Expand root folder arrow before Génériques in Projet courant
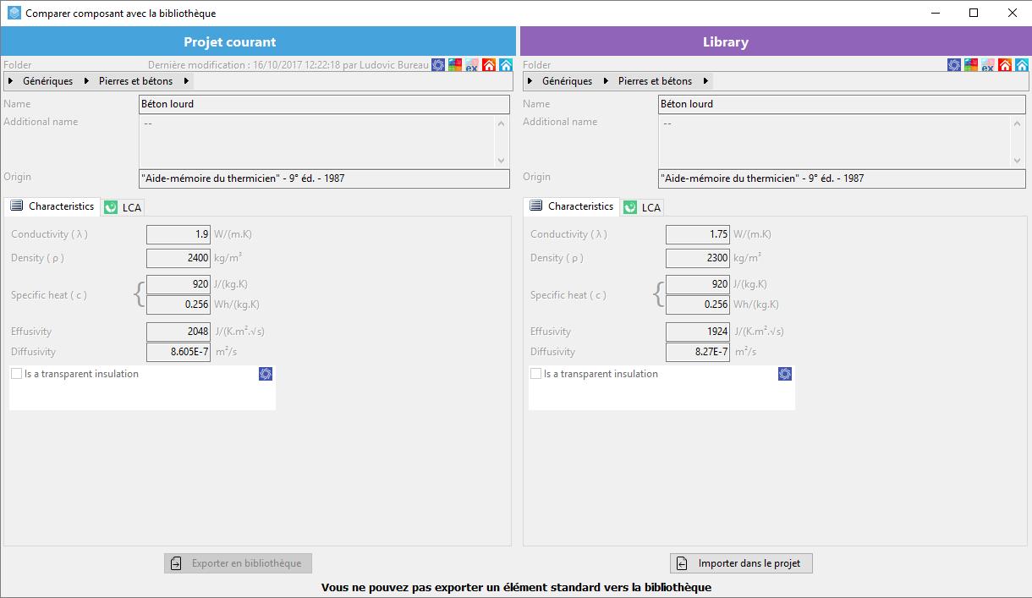1032x598 pixels. pyautogui.click(x=10, y=81)
